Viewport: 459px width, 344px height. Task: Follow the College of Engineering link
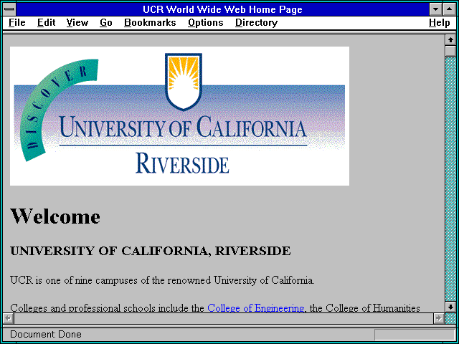(256, 308)
